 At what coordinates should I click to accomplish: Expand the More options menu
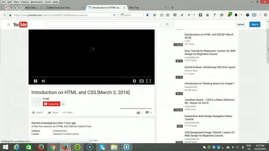(x=68, y=112)
